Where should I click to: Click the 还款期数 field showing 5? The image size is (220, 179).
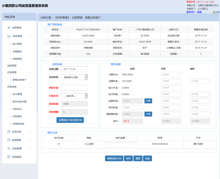(x=74, y=112)
